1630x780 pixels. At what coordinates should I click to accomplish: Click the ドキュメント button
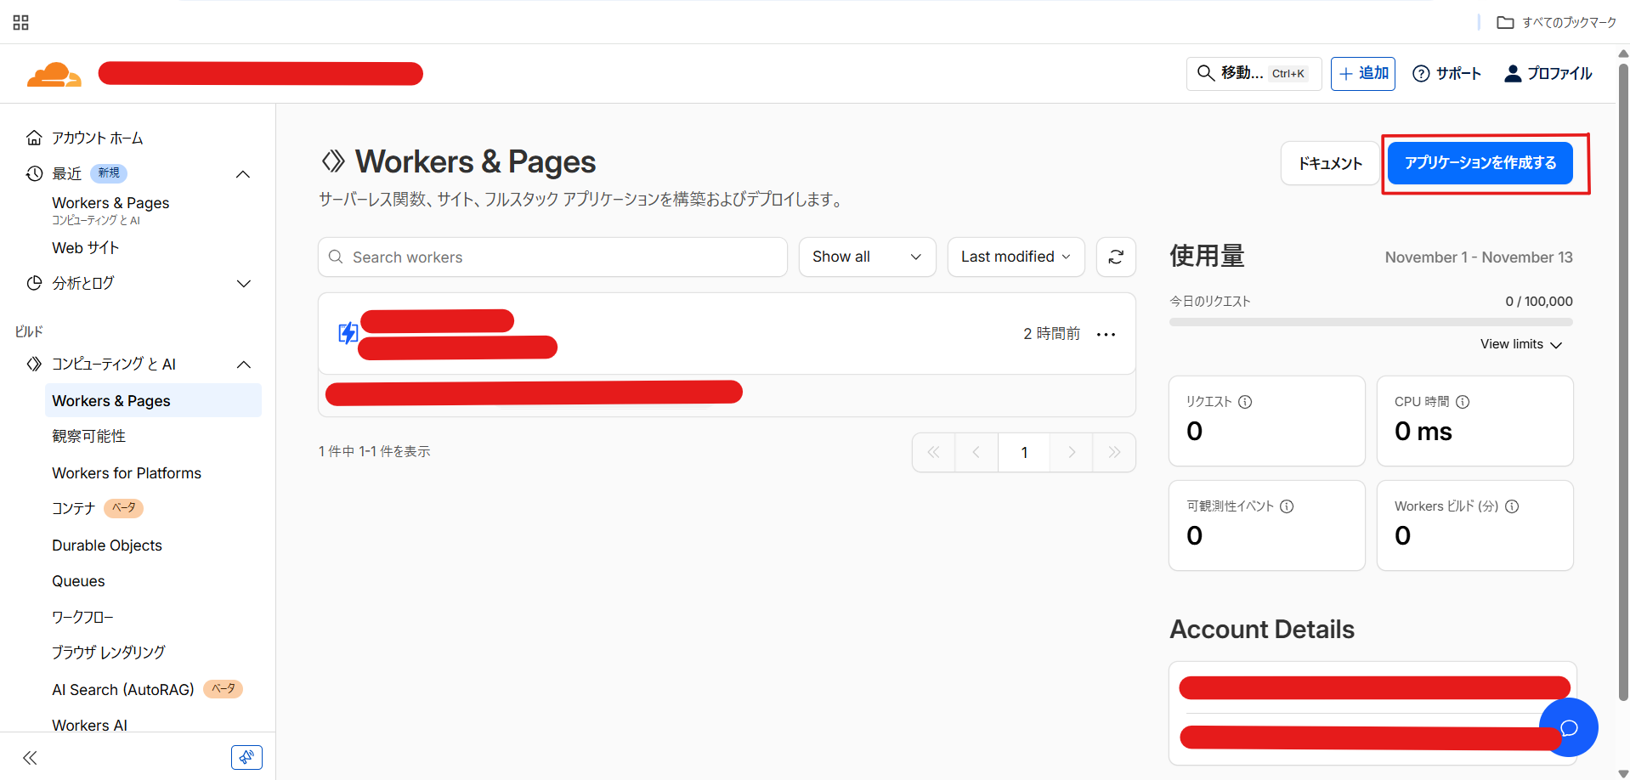pos(1329,163)
